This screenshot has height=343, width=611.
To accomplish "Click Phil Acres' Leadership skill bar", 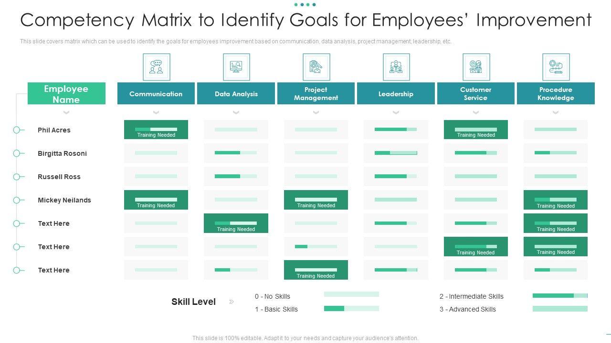I will tap(396, 130).
